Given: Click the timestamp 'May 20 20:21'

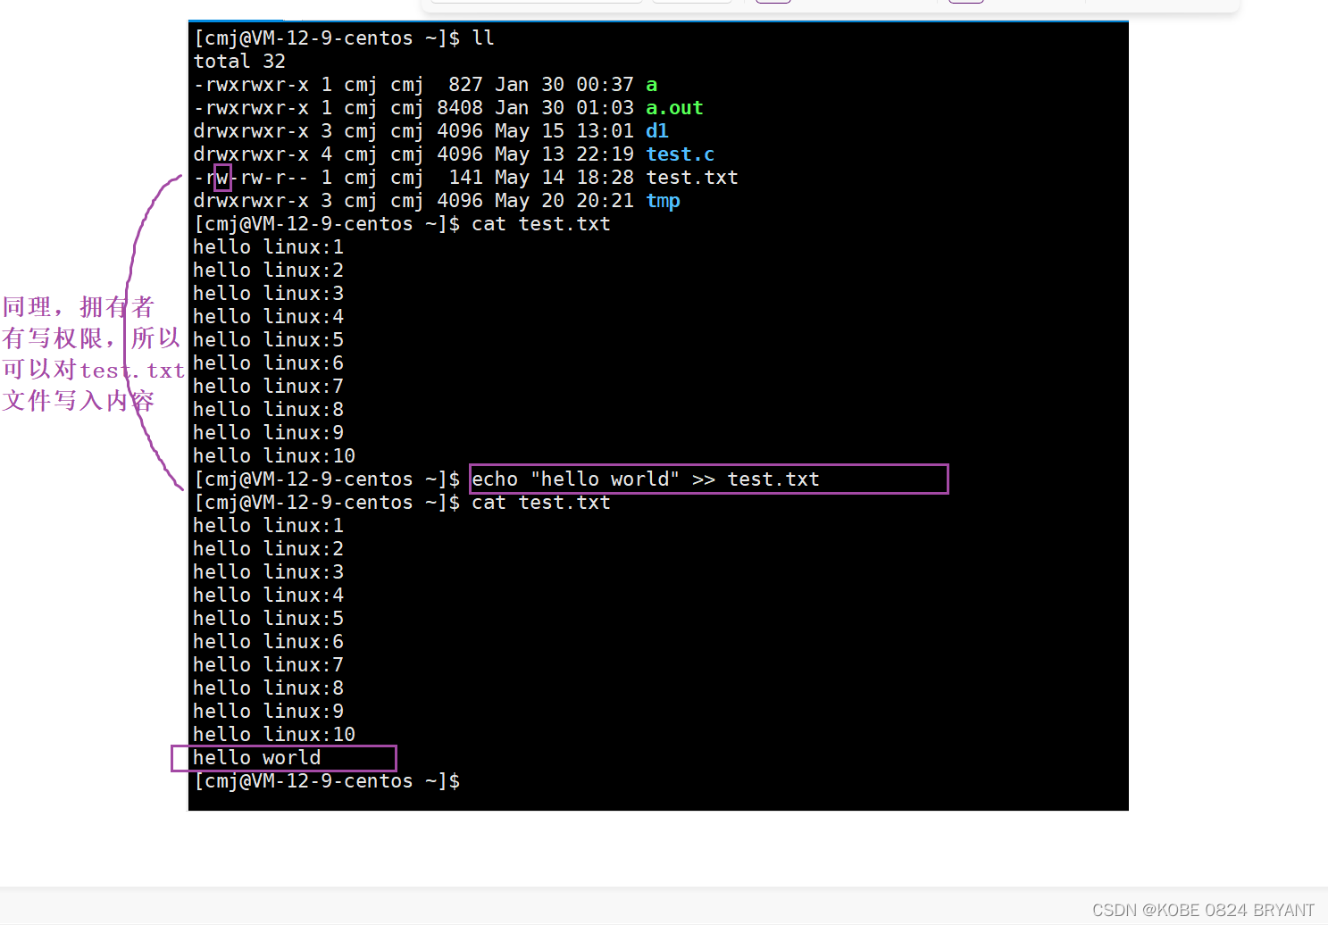Looking at the screenshot, I should [564, 200].
